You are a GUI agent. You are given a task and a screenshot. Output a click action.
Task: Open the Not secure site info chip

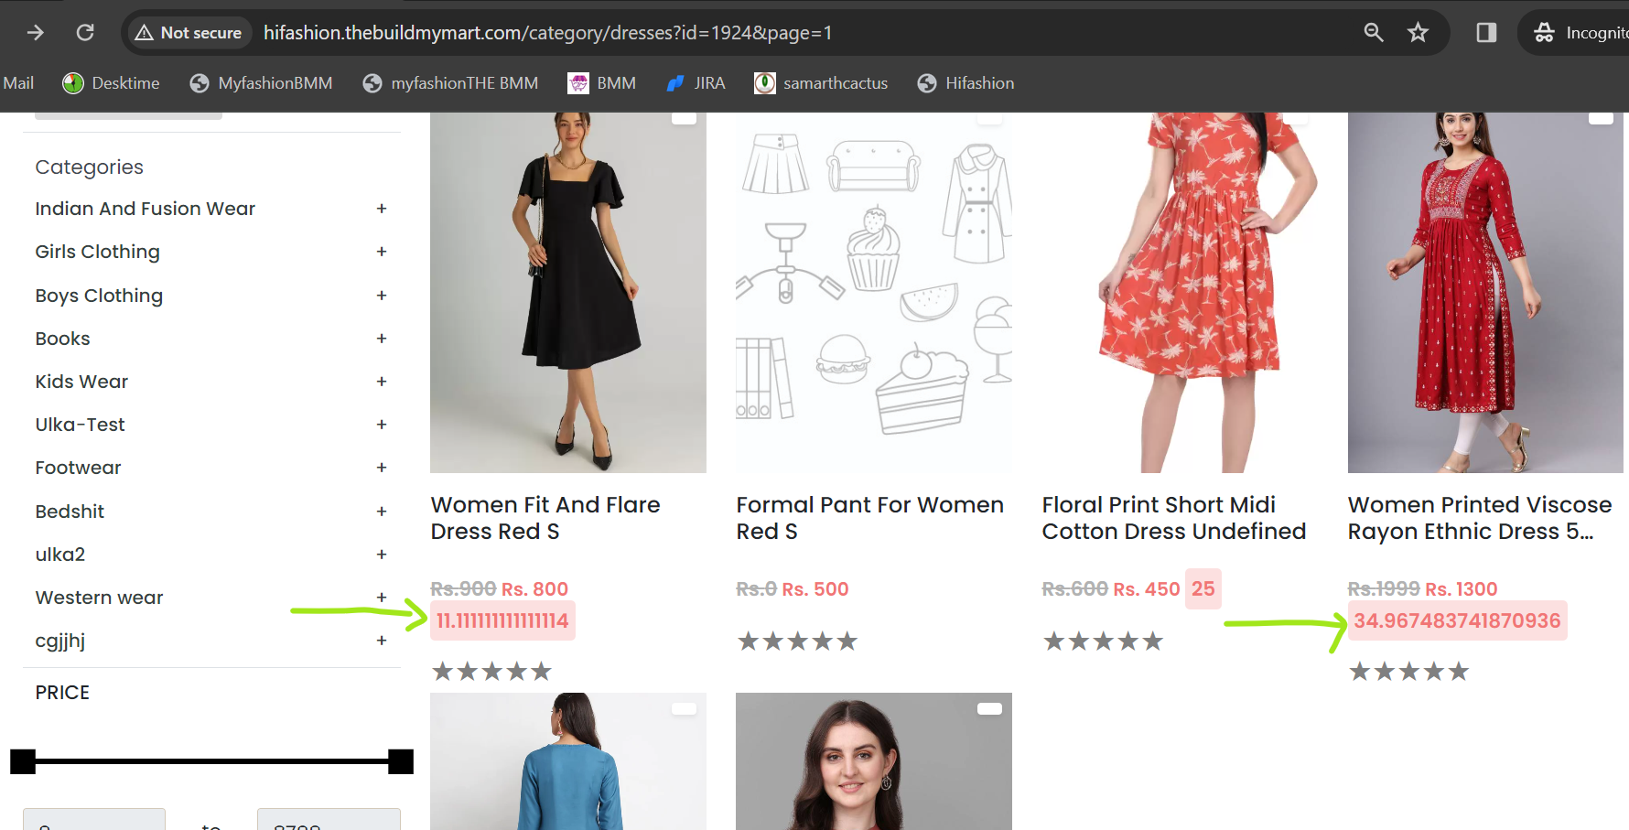(189, 33)
